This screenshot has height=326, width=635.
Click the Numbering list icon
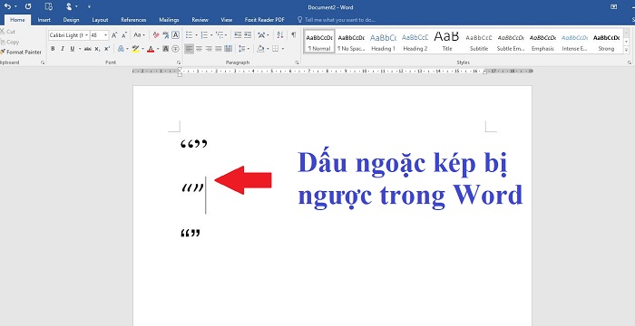point(204,35)
